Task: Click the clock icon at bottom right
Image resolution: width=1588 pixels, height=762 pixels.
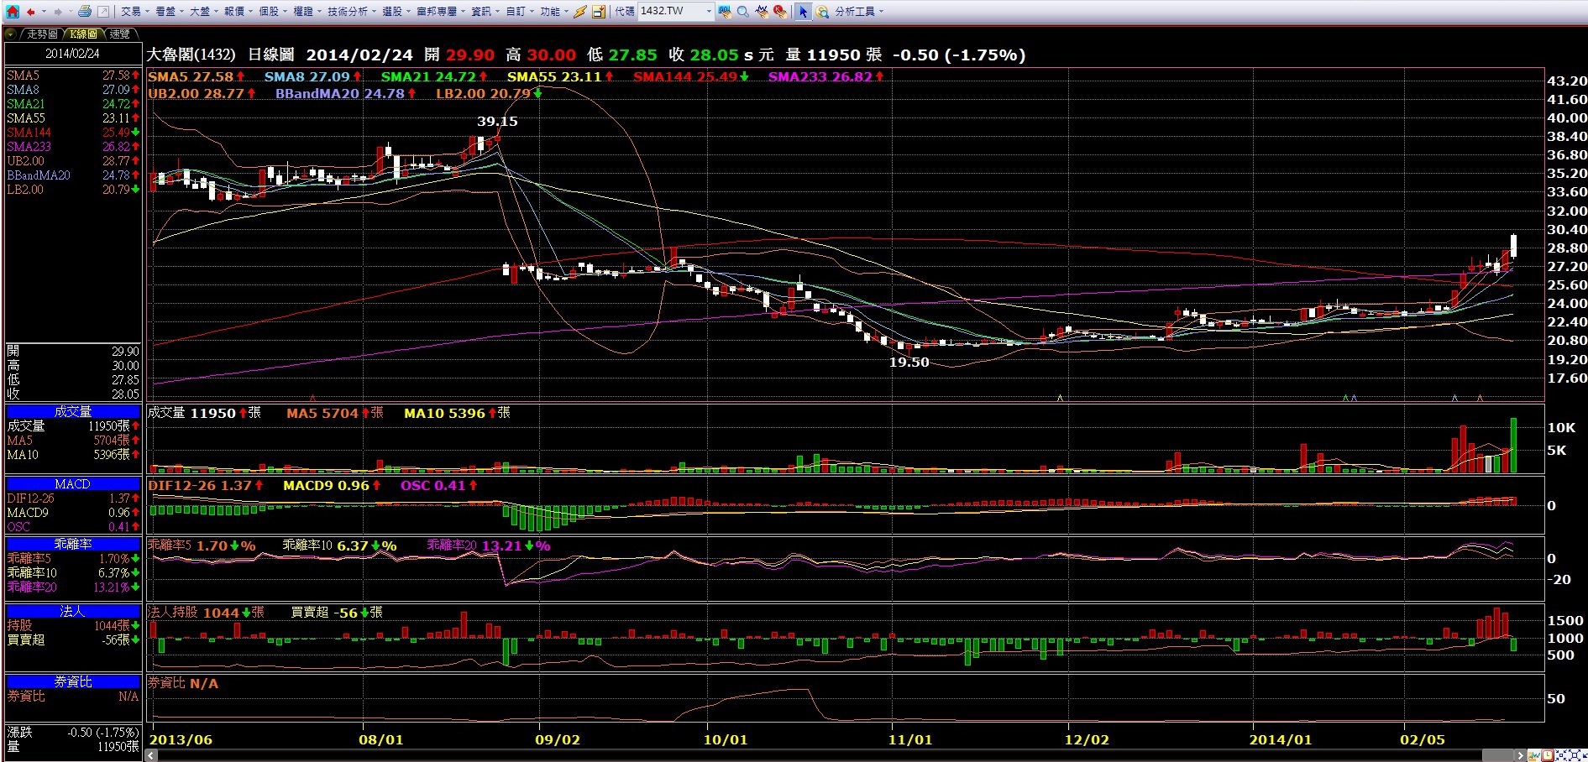Action: tap(1549, 755)
